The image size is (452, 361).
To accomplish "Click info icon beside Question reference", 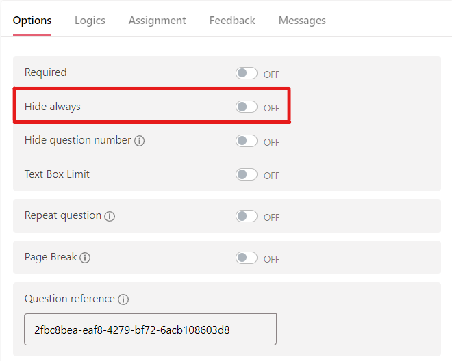I will point(123,299).
